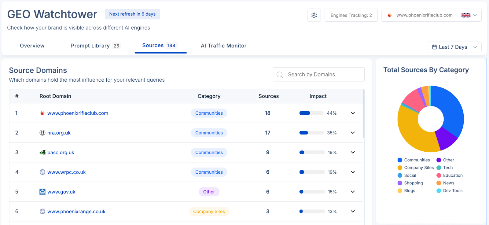Toggle News in the chart legend
This screenshot has width=489, height=225.
tap(445, 183)
